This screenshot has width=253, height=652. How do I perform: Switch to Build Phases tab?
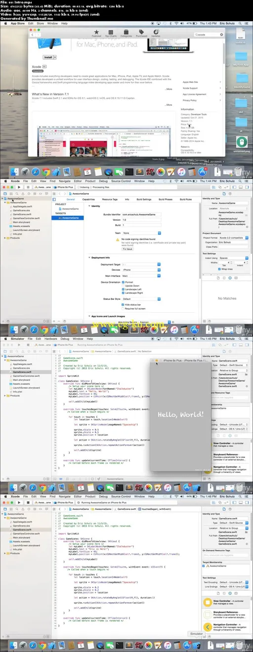165,199
